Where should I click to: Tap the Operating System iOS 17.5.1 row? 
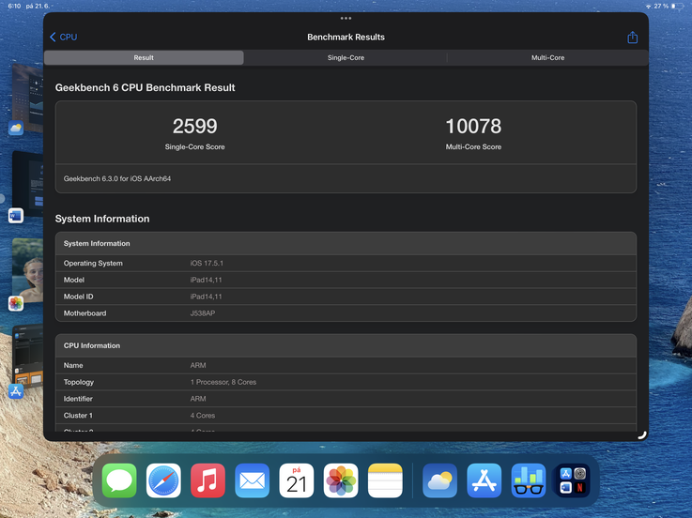[x=346, y=263]
